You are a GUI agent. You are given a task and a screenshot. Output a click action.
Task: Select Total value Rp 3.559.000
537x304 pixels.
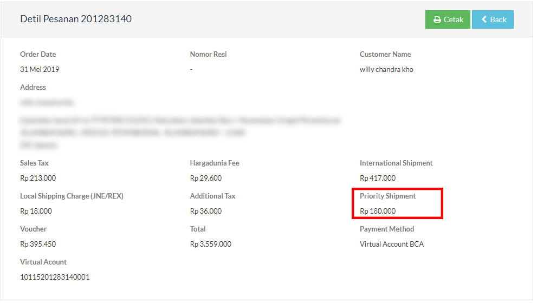pos(211,244)
